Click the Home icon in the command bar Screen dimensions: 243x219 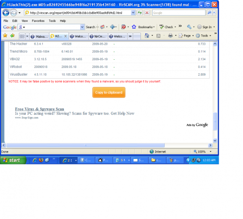[x=147, y=35]
